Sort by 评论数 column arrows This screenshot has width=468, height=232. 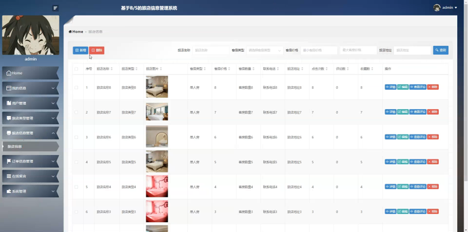tap(348, 69)
